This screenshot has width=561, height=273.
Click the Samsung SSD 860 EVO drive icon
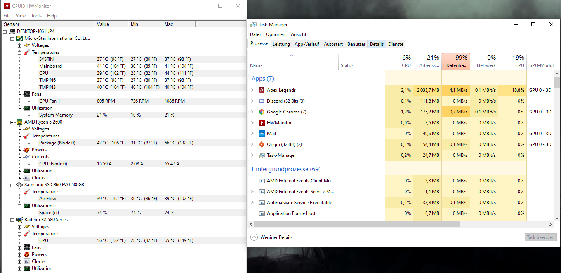19,185
